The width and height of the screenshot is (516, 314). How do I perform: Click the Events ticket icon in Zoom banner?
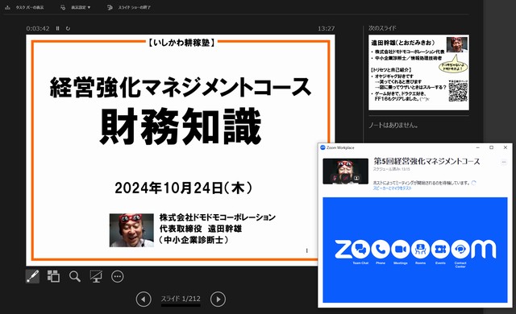click(441, 250)
